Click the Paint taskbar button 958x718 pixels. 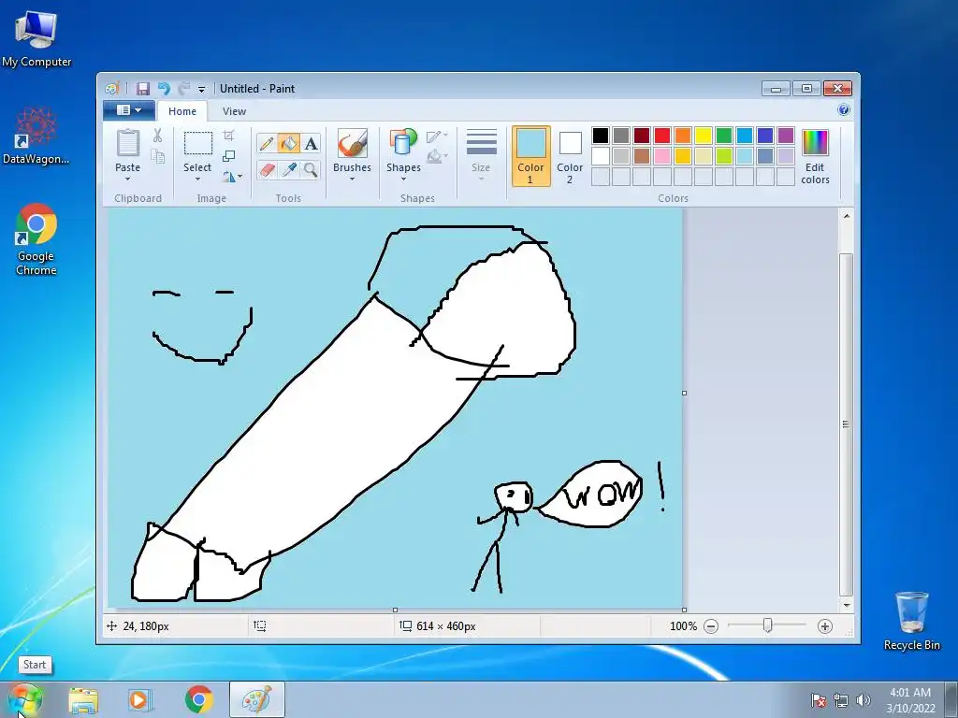tap(256, 699)
